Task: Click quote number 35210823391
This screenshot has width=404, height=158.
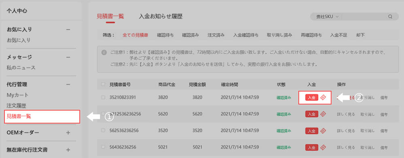Action: point(123,97)
